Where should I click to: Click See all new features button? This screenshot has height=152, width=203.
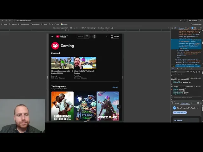coord(180,113)
